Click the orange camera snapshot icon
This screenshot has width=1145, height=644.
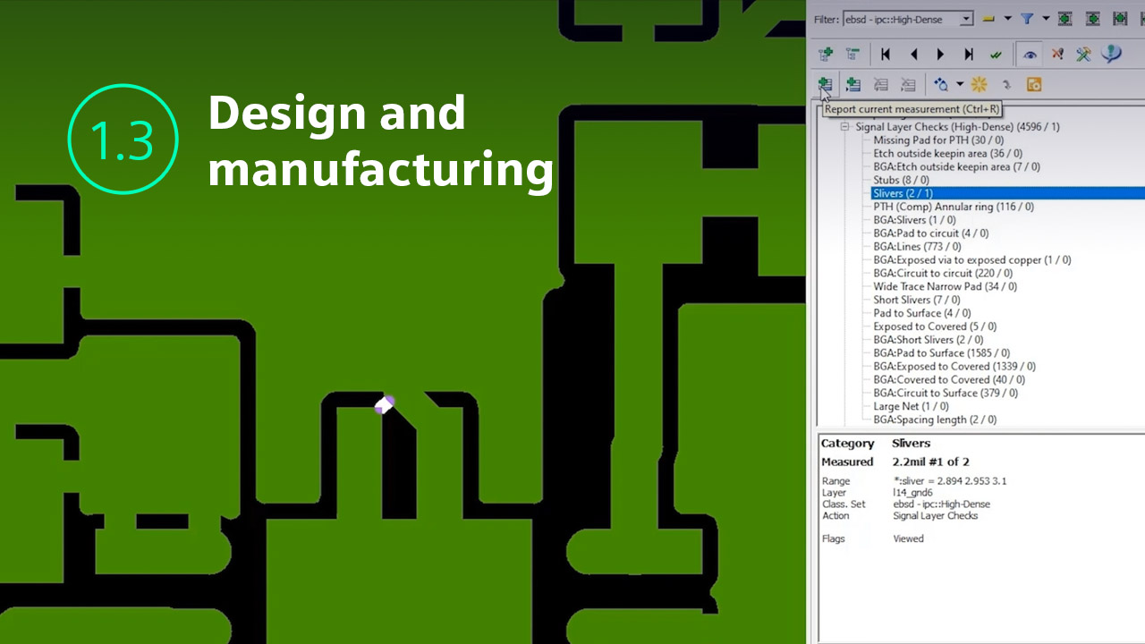(x=1034, y=84)
